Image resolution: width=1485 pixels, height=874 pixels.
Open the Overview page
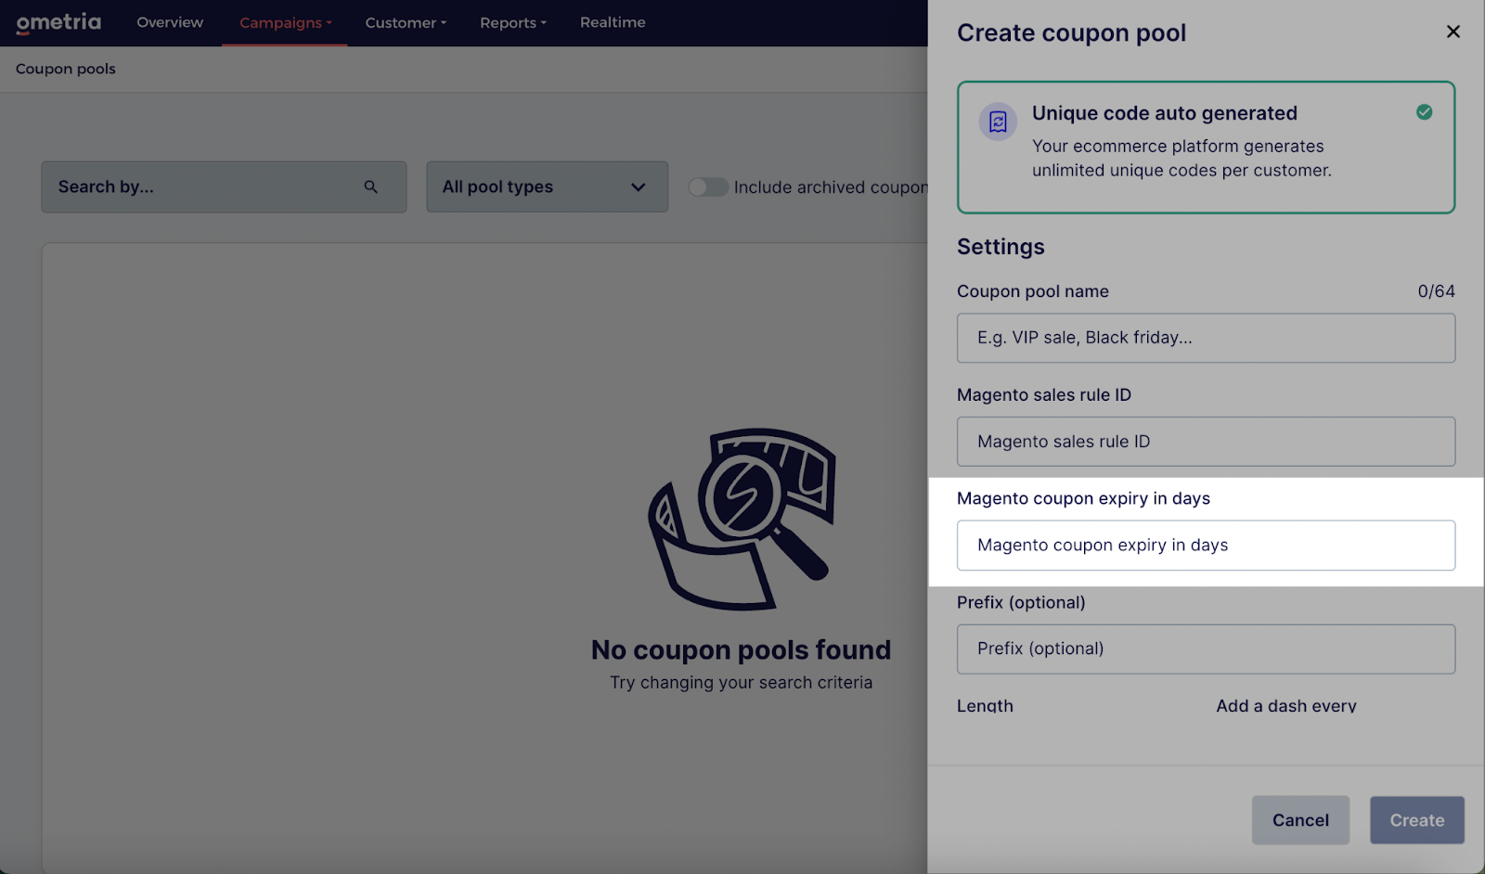point(170,22)
